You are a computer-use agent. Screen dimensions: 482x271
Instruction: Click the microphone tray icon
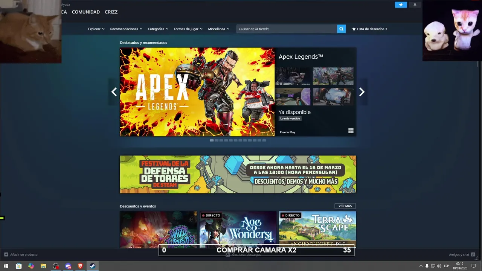click(427, 266)
